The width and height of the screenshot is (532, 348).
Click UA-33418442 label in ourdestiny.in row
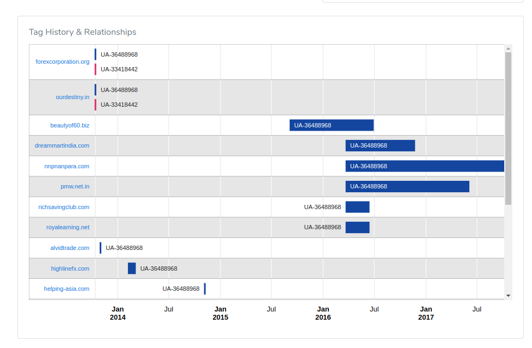119,105
